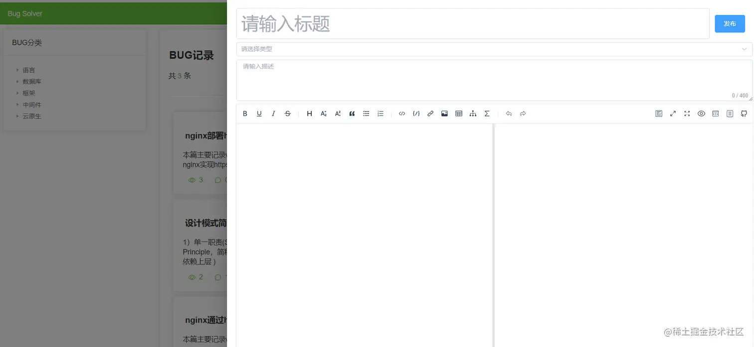This screenshot has height=347, width=754.
Task: Toggle the markdown preview eye icon
Action: click(701, 114)
